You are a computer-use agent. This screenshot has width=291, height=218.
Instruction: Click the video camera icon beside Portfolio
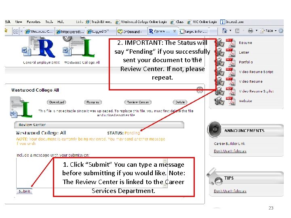click(220, 62)
